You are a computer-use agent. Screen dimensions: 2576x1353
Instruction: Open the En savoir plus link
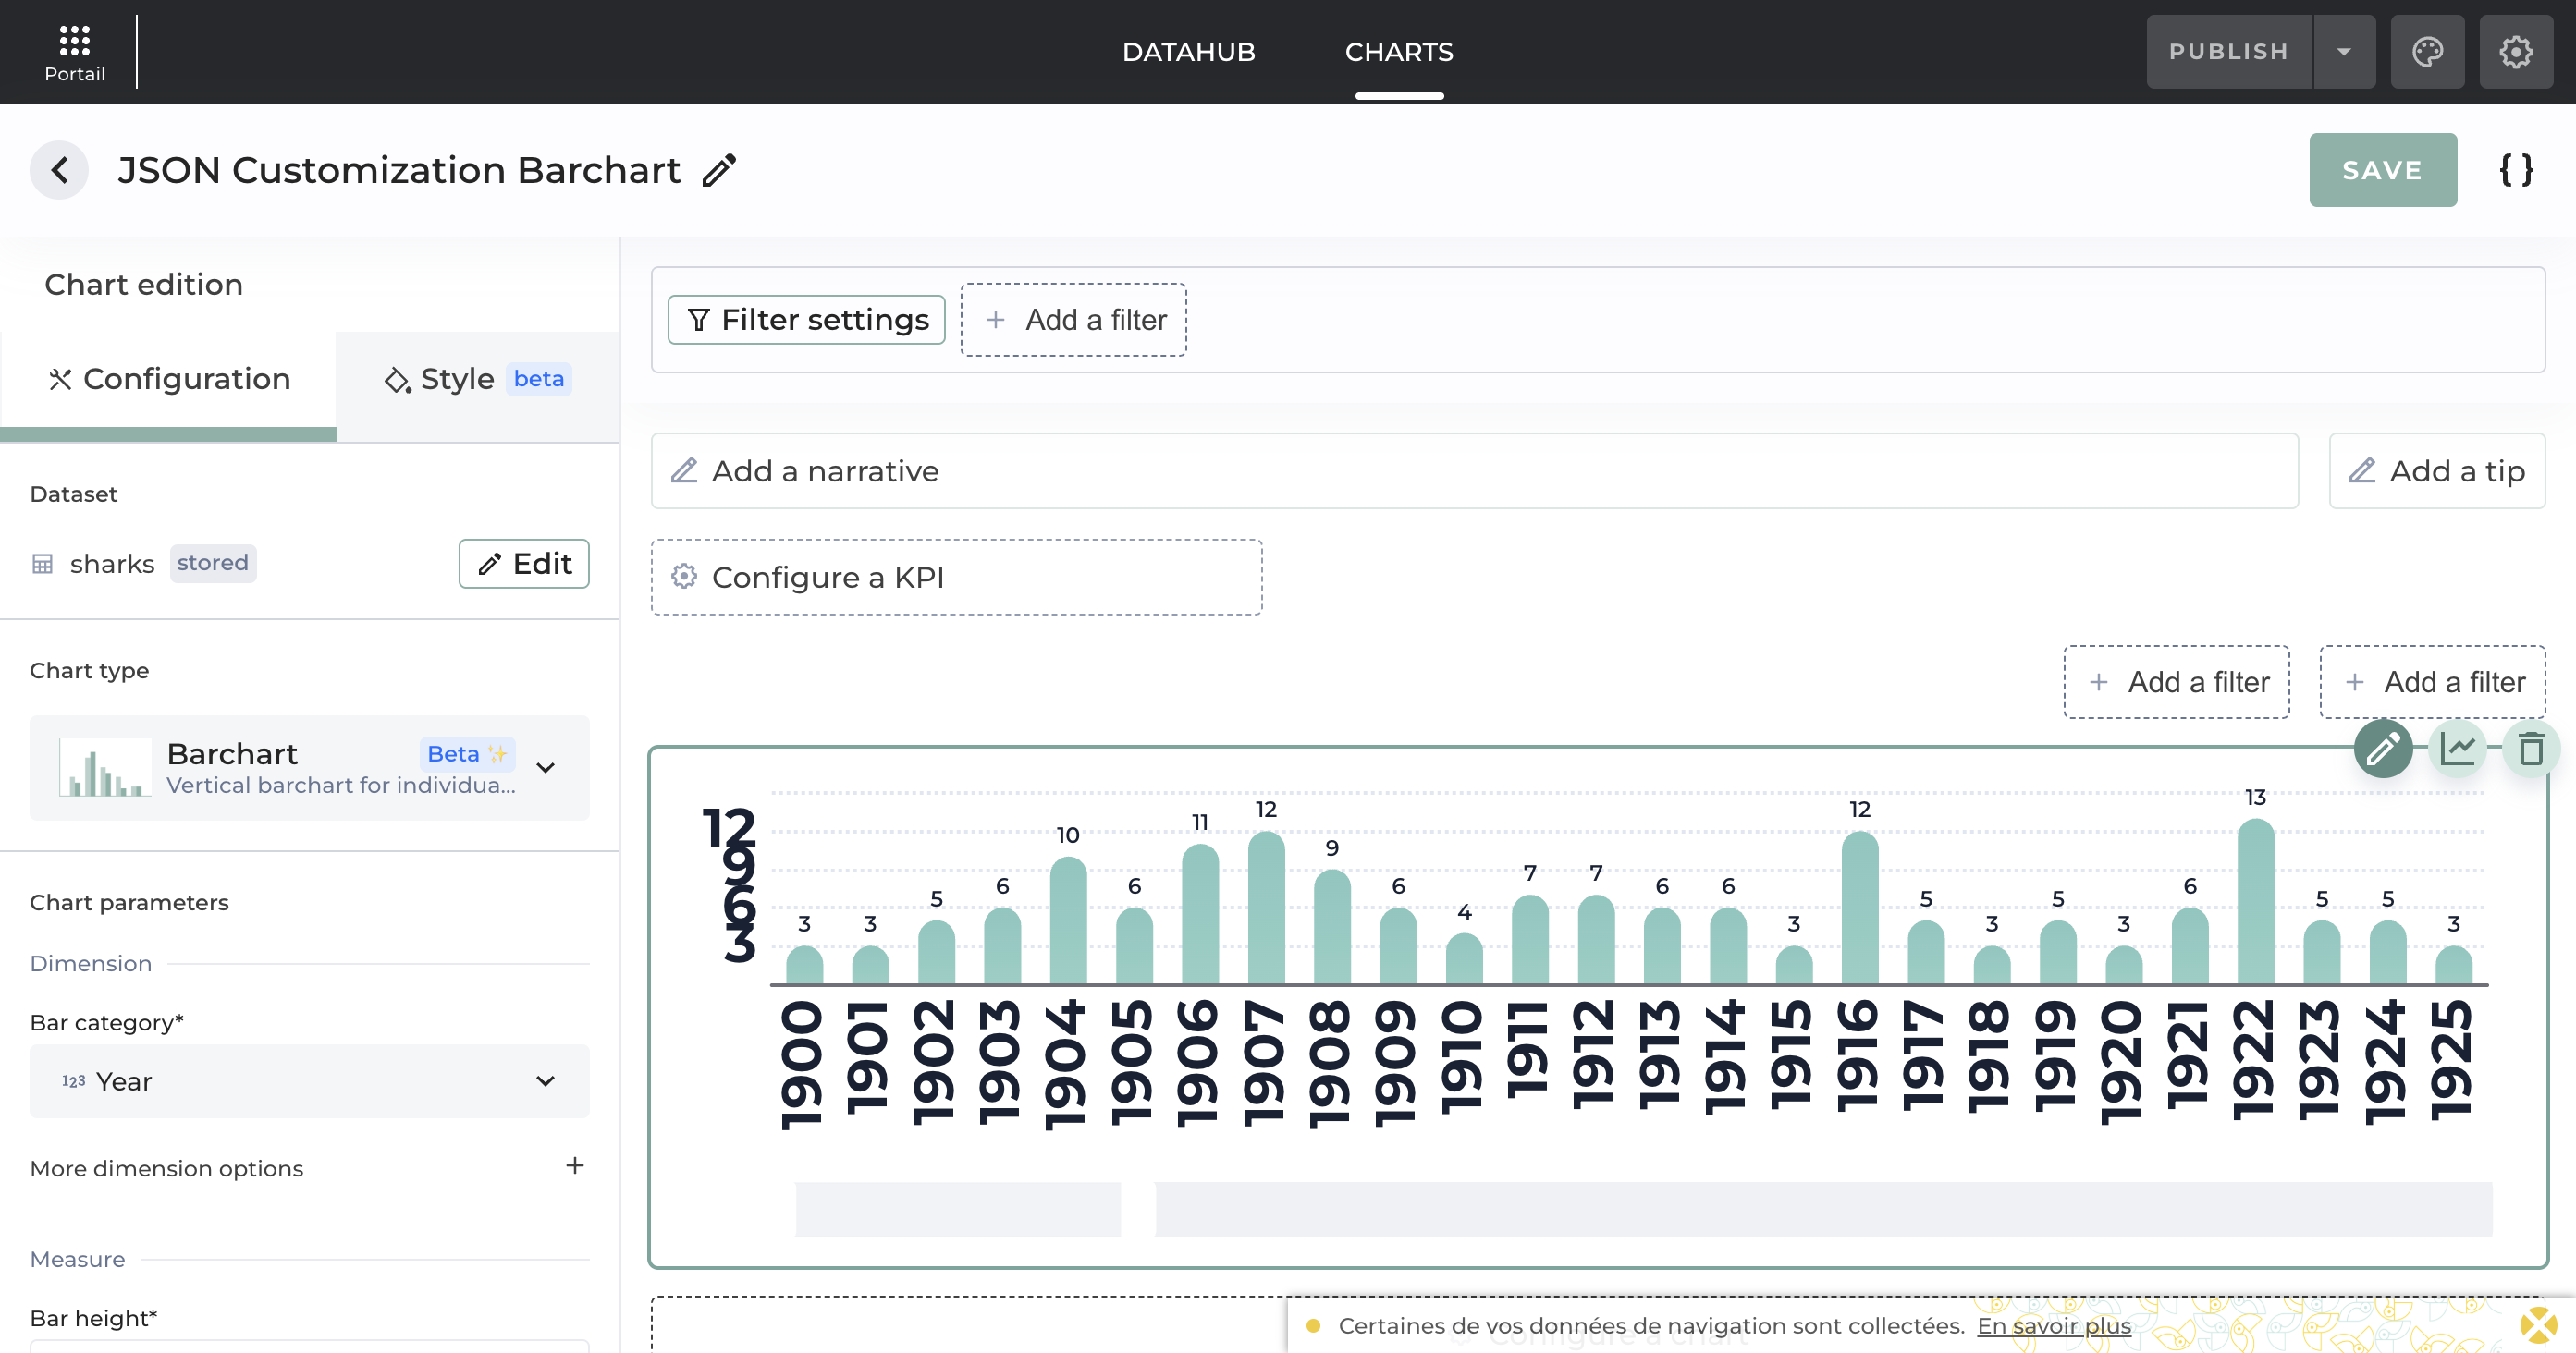pyautogui.click(x=2053, y=1326)
